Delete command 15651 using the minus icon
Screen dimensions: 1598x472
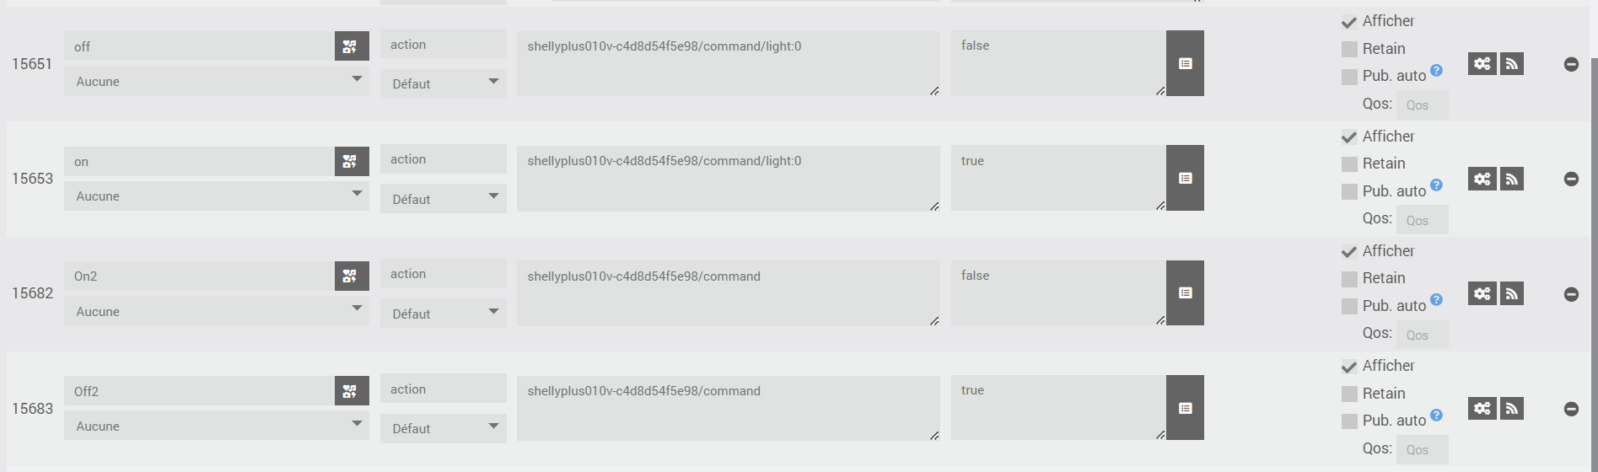[x=1571, y=64]
